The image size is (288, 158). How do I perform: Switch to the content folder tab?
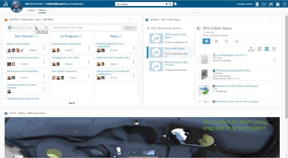206,41
